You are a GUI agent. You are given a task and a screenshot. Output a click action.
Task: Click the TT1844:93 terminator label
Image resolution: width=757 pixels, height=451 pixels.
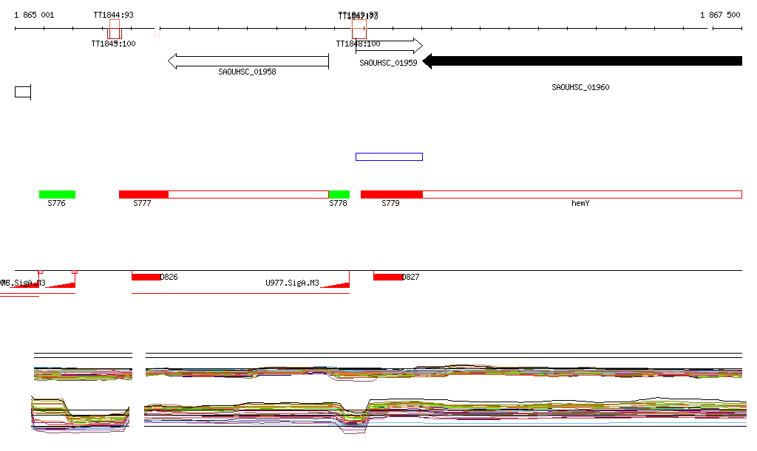[113, 15]
